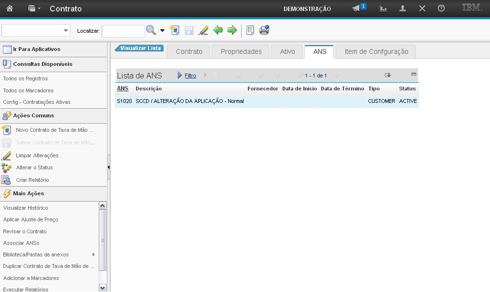The width and height of the screenshot is (490, 292).
Task: Open the user profile icon
Action: click(403, 9)
